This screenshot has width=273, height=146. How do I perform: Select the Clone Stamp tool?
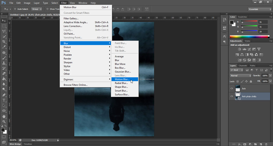(x=4, y=63)
